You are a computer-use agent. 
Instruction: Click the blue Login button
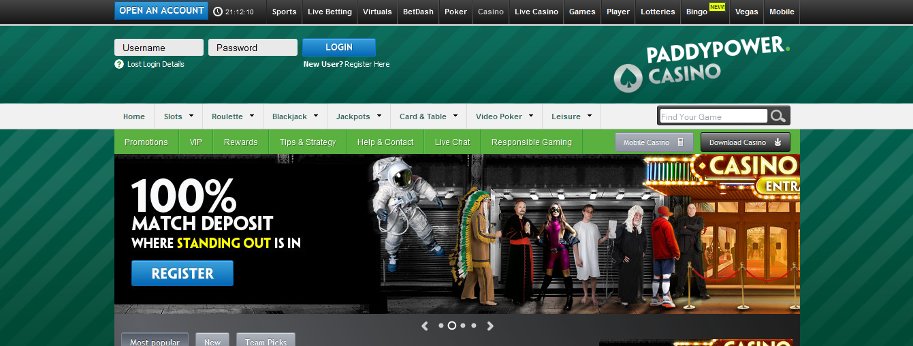click(339, 47)
